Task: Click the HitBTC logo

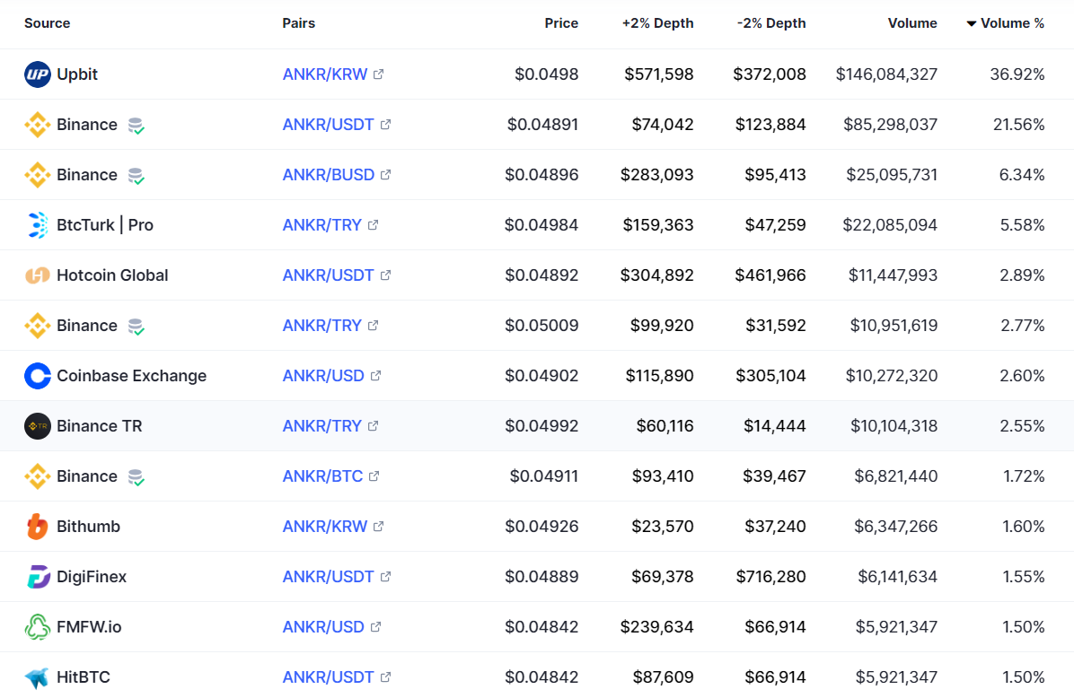Action: 37,677
